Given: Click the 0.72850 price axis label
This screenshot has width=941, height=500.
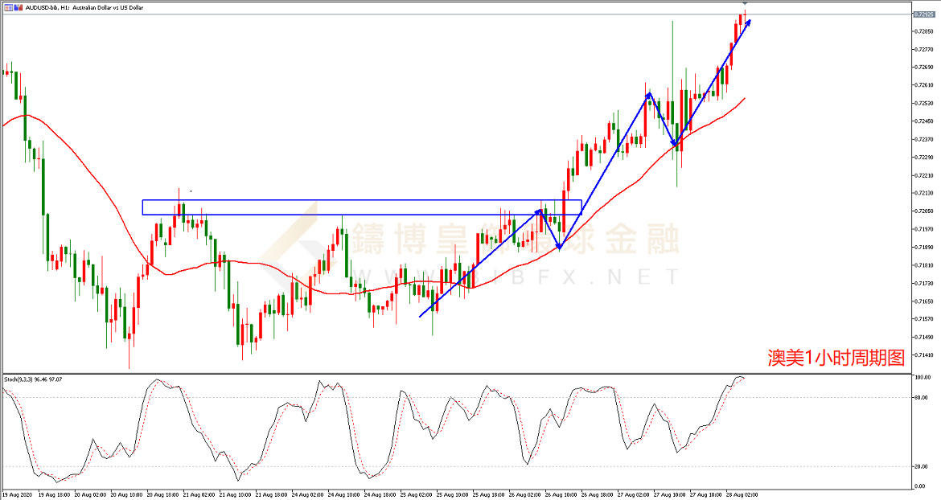Looking at the screenshot, I should tap(923, 31).
